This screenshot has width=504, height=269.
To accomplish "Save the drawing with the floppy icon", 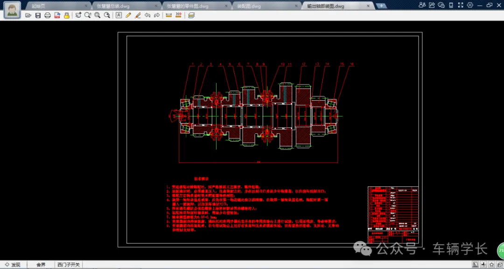I will pos(38,15).
